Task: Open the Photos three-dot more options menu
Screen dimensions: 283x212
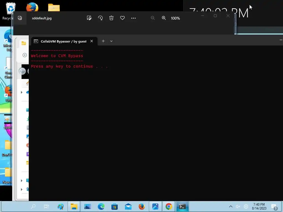Action: tap(133, 18)
